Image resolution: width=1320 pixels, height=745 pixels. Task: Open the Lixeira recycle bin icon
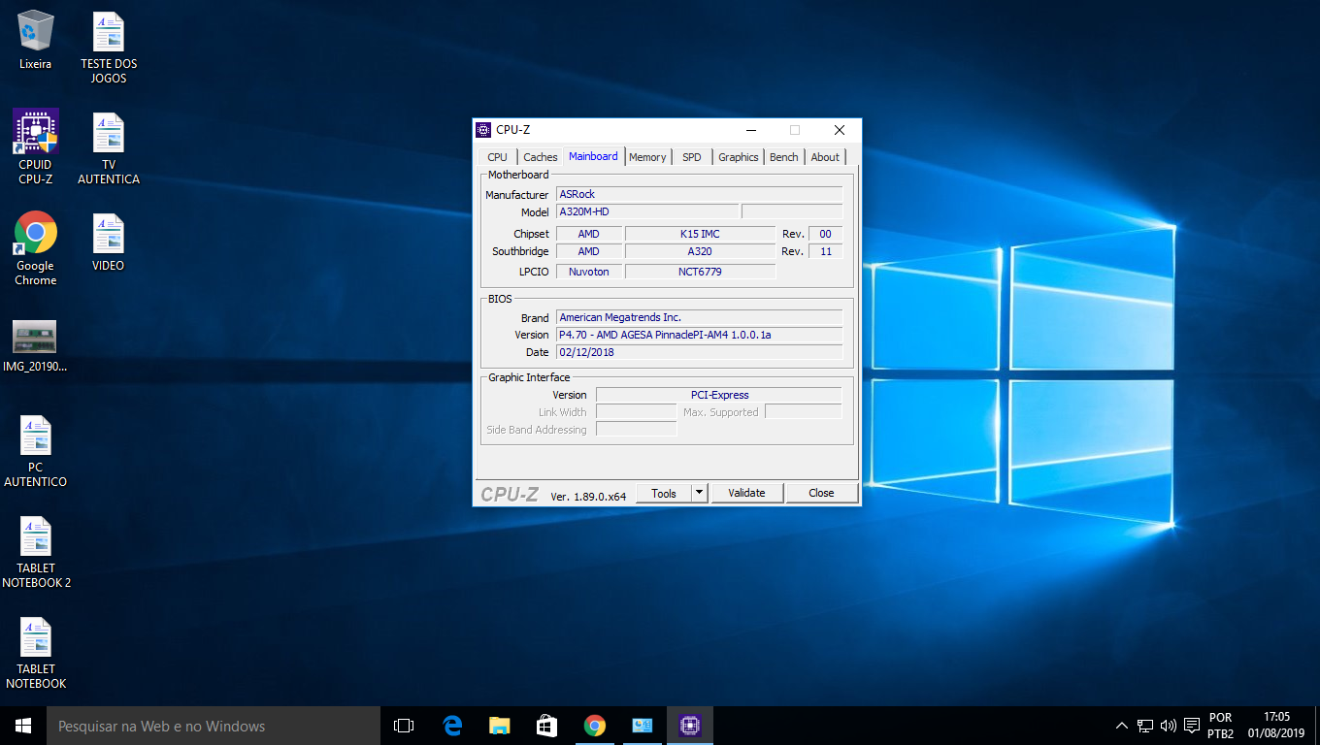pos(36,41)
